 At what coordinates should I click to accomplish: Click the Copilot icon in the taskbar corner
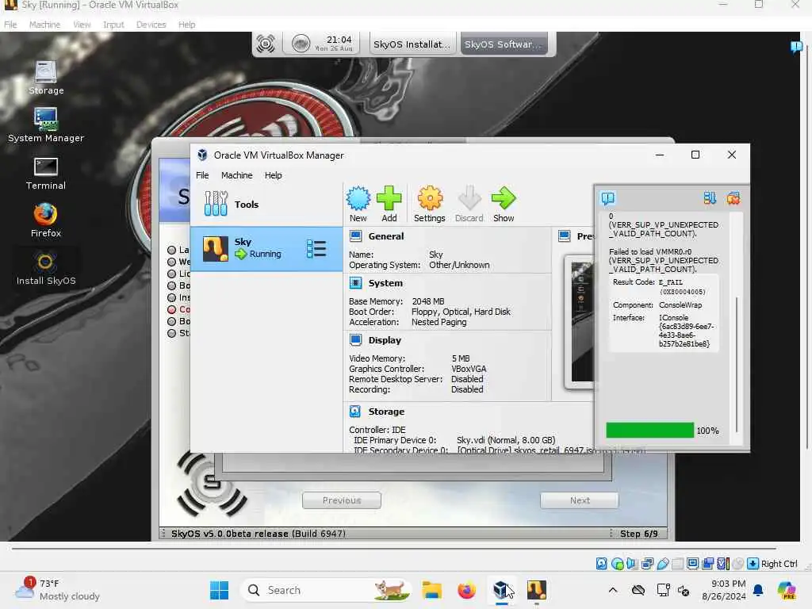787,590
